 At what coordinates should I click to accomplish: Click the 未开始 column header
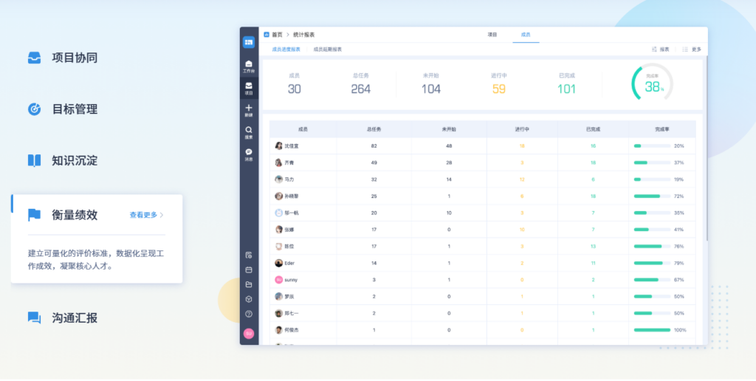click(449, 129)
